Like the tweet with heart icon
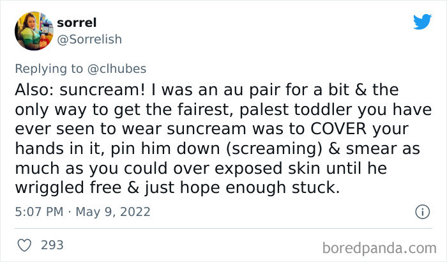The height and width of the screenshot is (262, 447). [24, 245]
